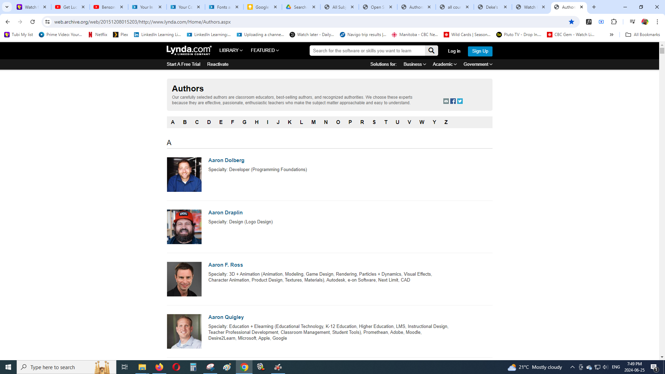
Task: Open Aaron Draplin author link
Action: [x=225, y=213]
